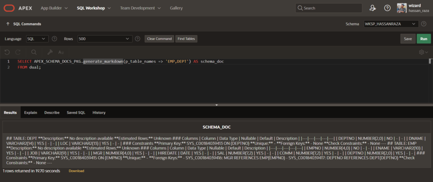
Task: Open the Language SQL dropdown
Action: tap(37, 38)
